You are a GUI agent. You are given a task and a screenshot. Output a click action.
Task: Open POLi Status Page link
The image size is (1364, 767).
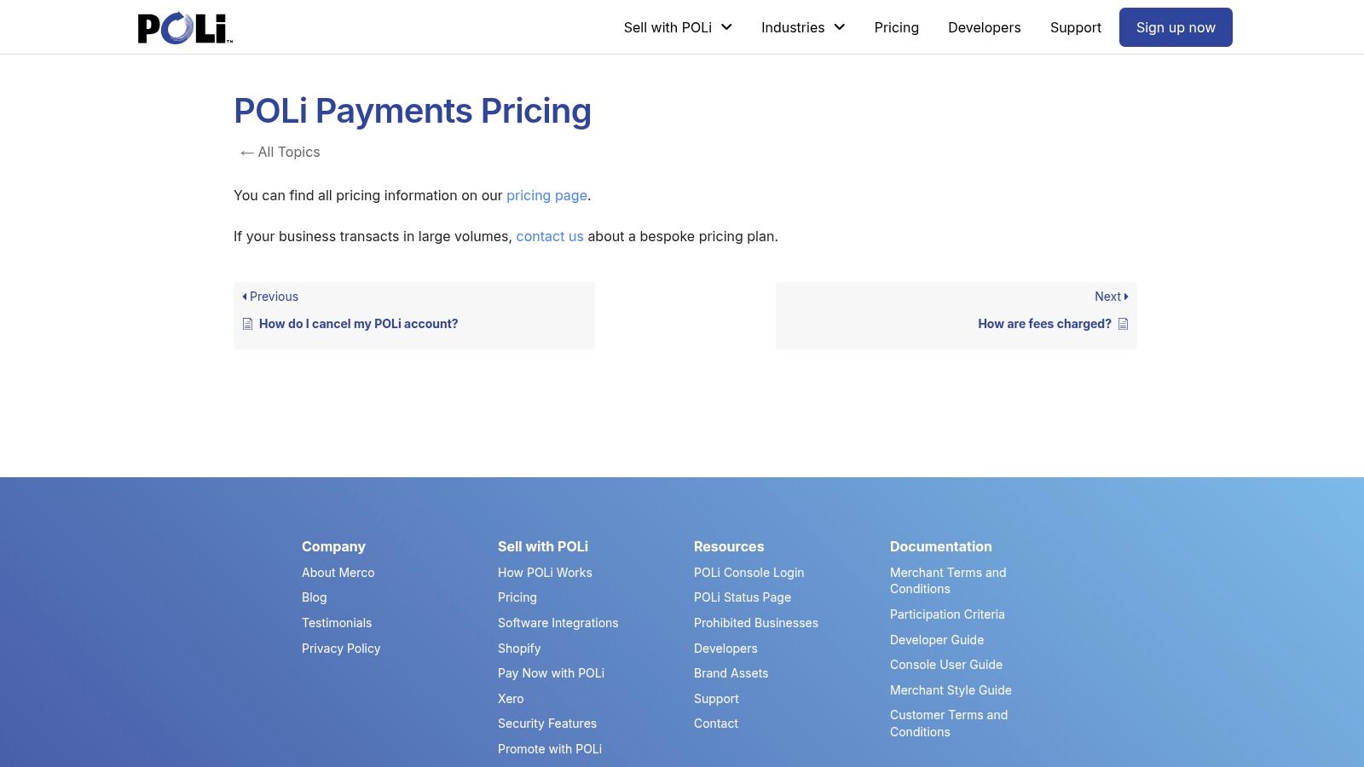click(743, 597)
